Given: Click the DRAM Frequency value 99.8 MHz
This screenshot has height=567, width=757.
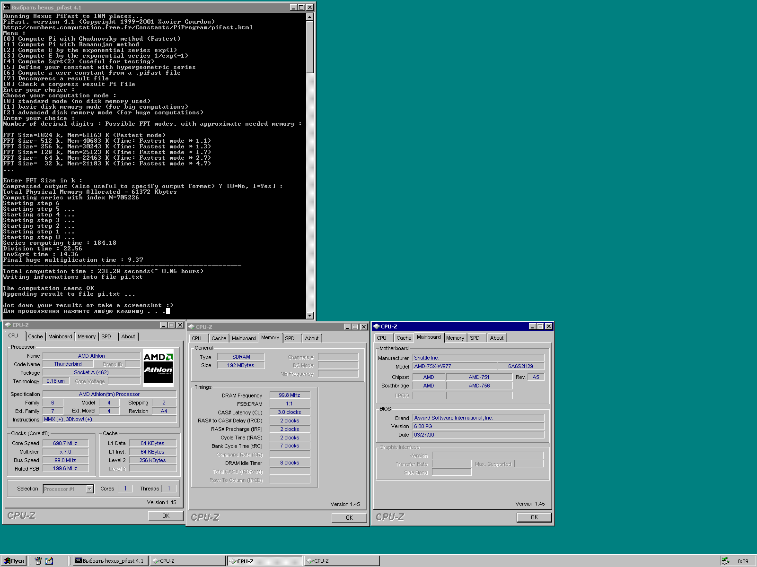Looking at the screenshot, I should point(290,395).
